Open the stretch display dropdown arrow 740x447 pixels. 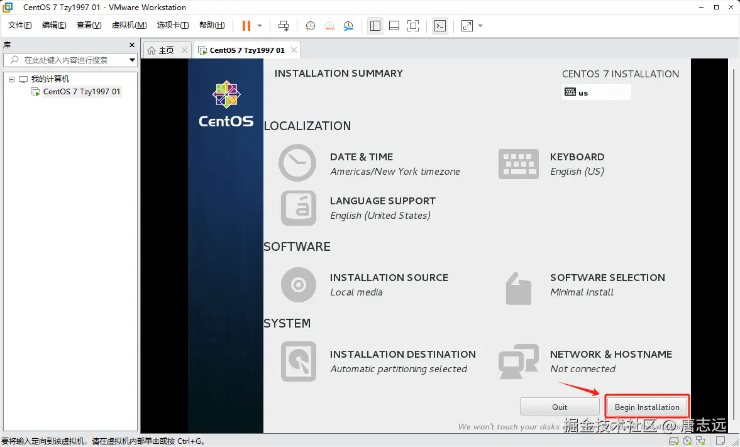(x=480, y=26)
